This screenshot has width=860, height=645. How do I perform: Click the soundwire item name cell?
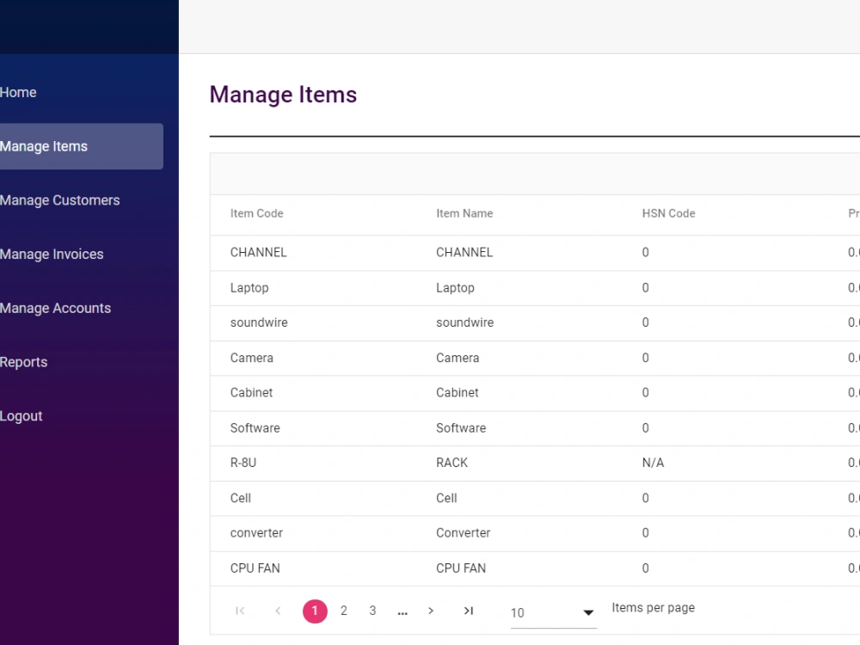coord(465,322)
